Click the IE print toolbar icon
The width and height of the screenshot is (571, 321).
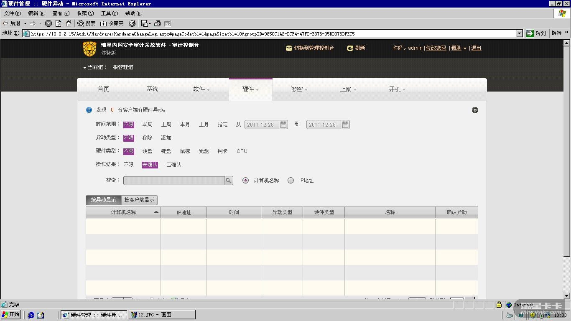158,23
